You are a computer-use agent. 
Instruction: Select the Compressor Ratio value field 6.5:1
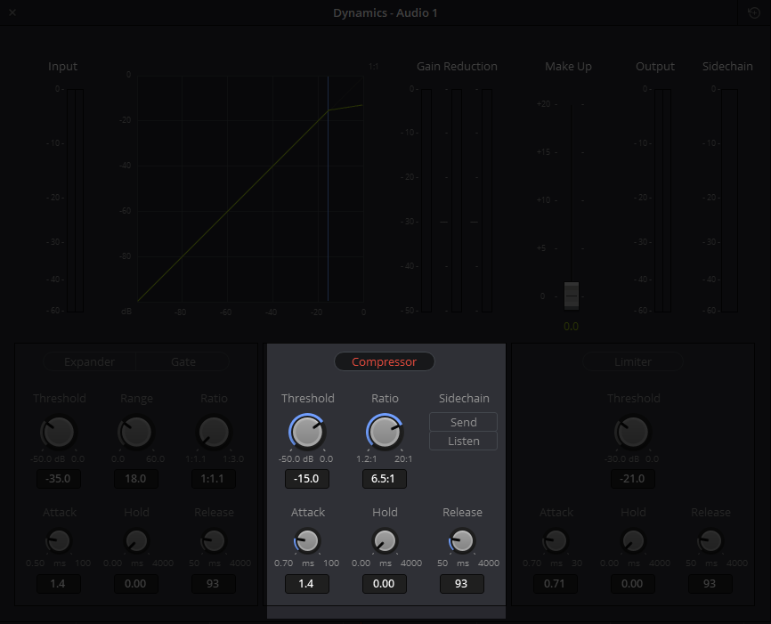click(384, 479)
